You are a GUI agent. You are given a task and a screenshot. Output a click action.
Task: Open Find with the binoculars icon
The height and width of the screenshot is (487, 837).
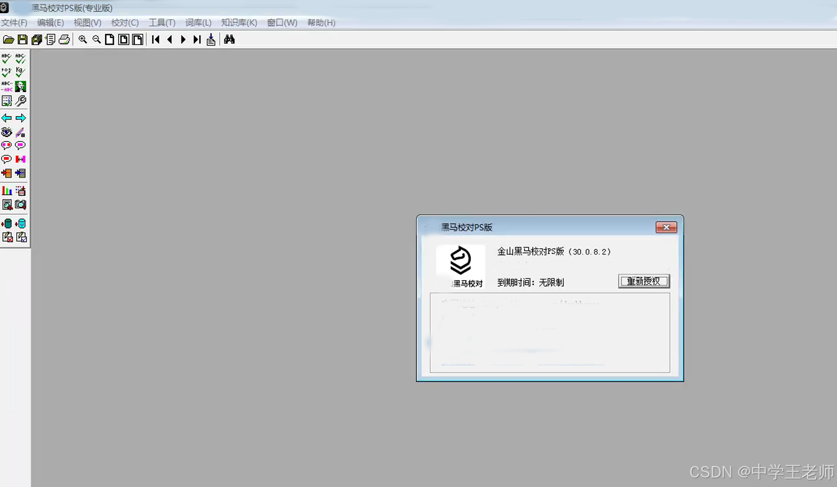[x=229, y=40]
